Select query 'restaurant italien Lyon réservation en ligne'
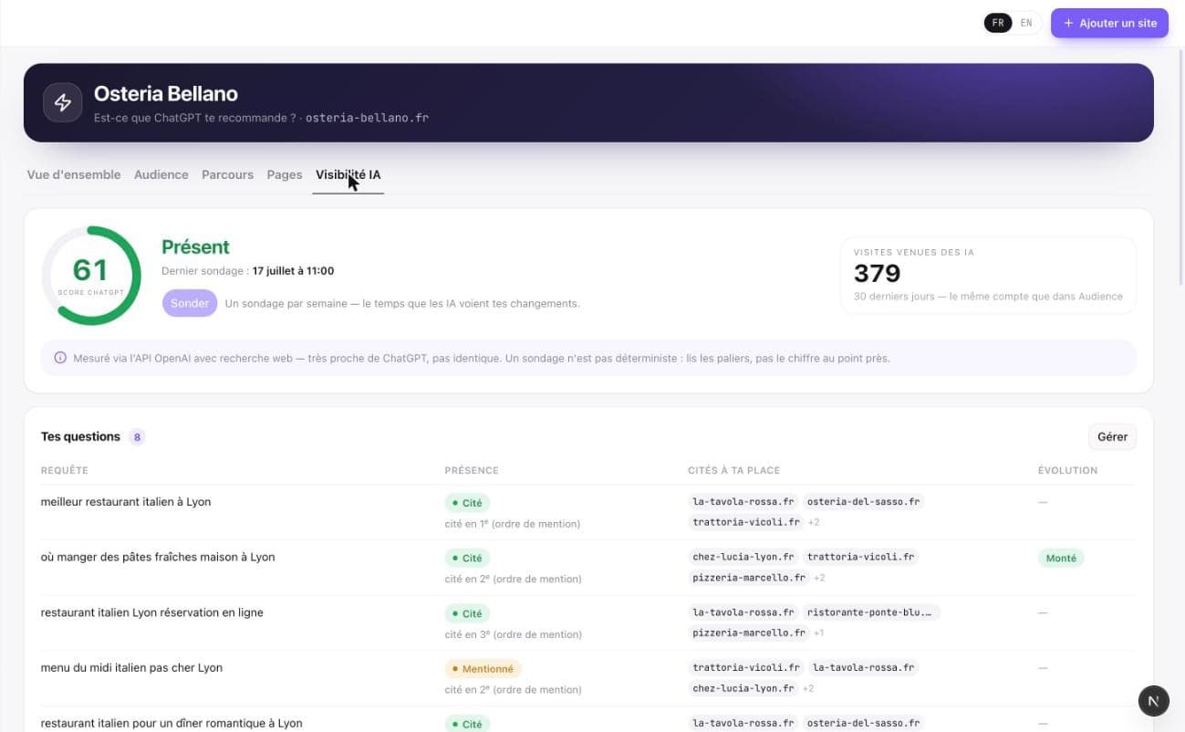Screen dimensions: 1185x732 (x=152, y=612)
